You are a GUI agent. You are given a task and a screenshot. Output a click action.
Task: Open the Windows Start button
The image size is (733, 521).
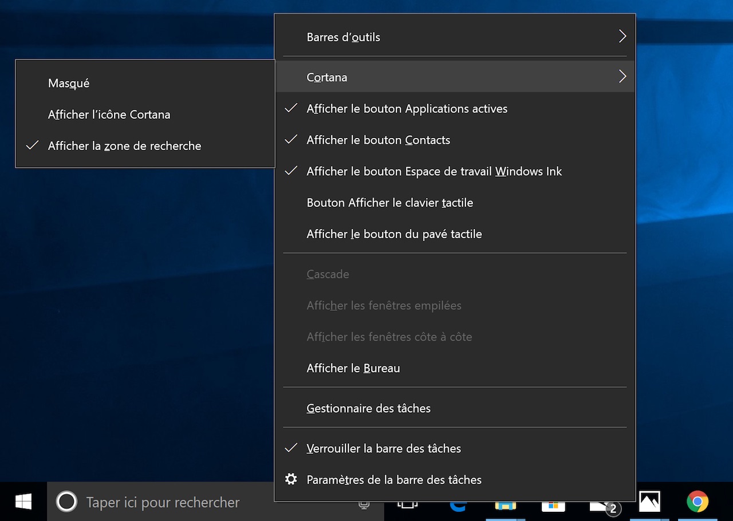(x=23, y=502)
